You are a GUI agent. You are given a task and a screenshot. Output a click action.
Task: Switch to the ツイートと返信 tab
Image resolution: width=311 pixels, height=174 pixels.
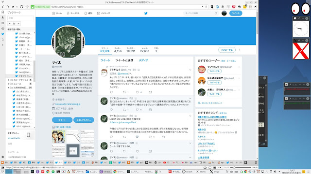124,60
